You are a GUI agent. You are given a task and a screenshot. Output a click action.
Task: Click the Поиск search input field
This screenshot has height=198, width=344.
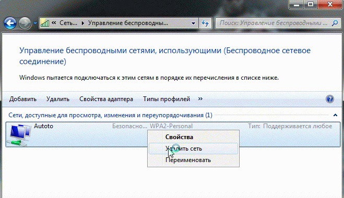coord(273,23)
